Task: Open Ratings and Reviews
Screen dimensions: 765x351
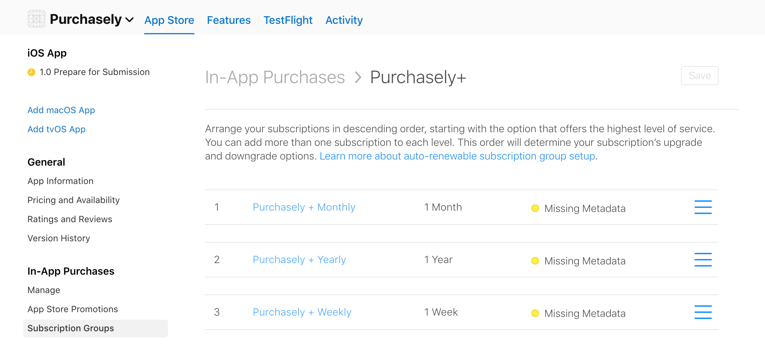Action: (70, 219)
